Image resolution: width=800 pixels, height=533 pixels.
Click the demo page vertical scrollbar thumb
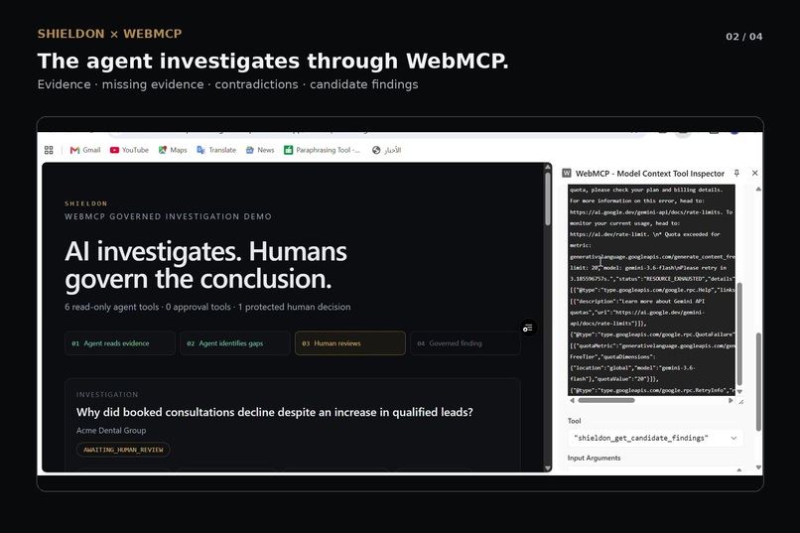coord(548,199)
